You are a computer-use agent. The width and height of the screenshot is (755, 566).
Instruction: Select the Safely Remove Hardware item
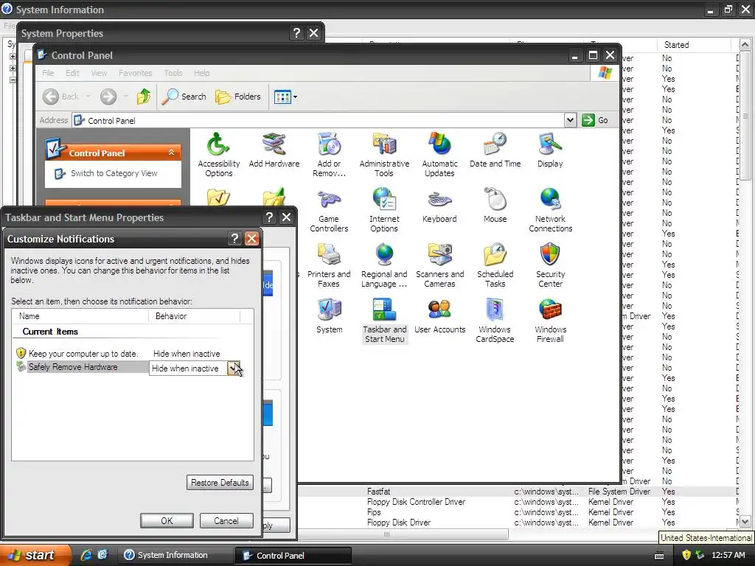[73, 367]
